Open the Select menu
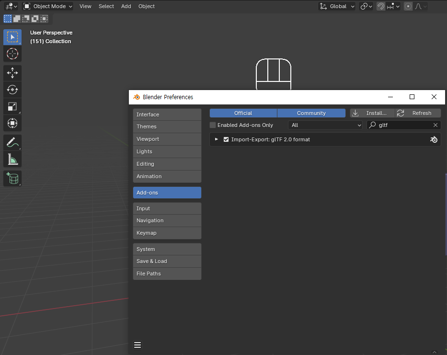 pos(106,6)
